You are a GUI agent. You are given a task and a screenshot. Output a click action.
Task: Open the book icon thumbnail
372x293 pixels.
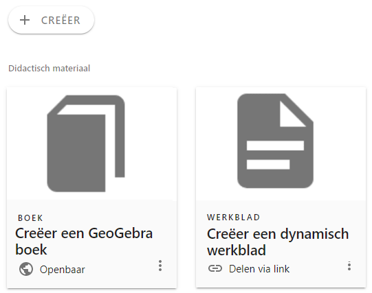click(86, 143)
